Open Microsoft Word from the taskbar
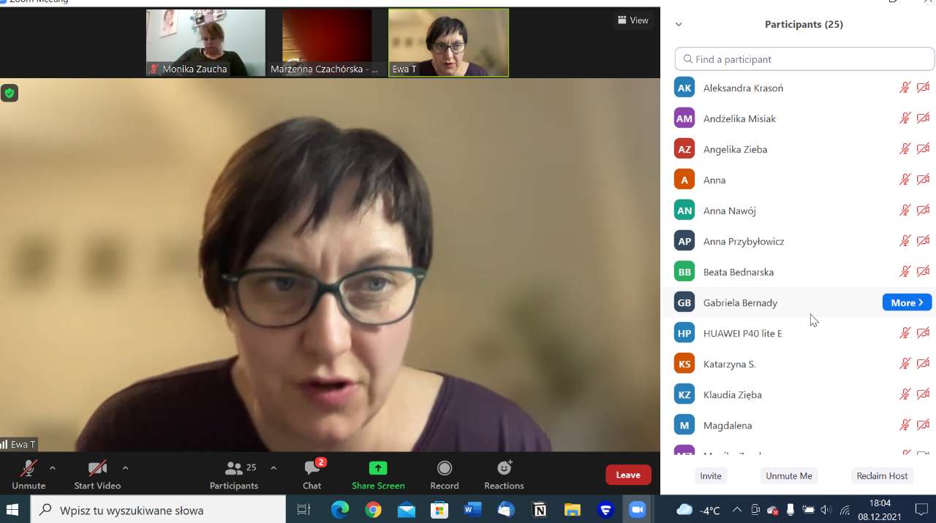This screenshot has height=523, width=936. pyautogui.click(x=473, y=510)
